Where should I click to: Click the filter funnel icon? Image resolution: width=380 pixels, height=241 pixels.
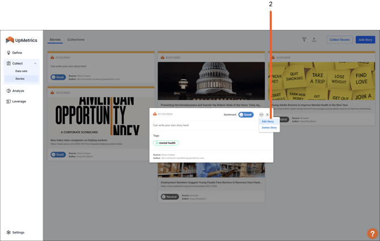pos(304,40)
